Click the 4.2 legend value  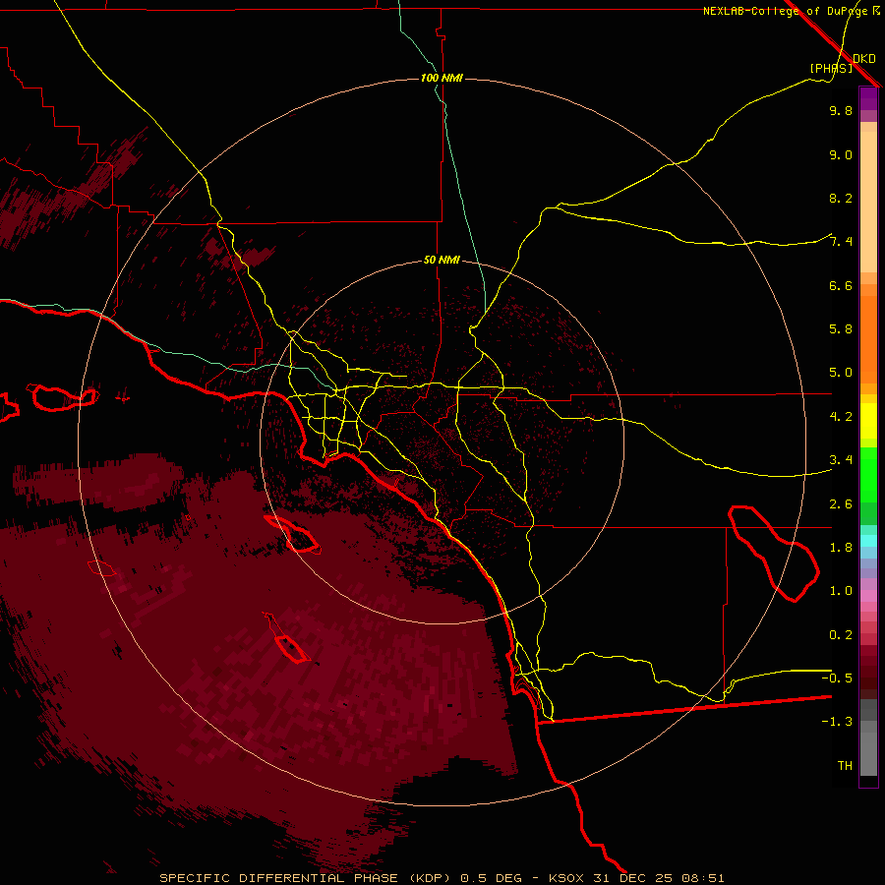tap(841, 417)
